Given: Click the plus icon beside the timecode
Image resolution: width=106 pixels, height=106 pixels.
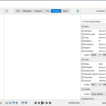Looking at the screenshot, I should [x=83, y=103].
